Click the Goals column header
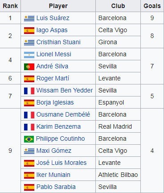Screen dimensions: 164x193 click(x=152, y=6)
